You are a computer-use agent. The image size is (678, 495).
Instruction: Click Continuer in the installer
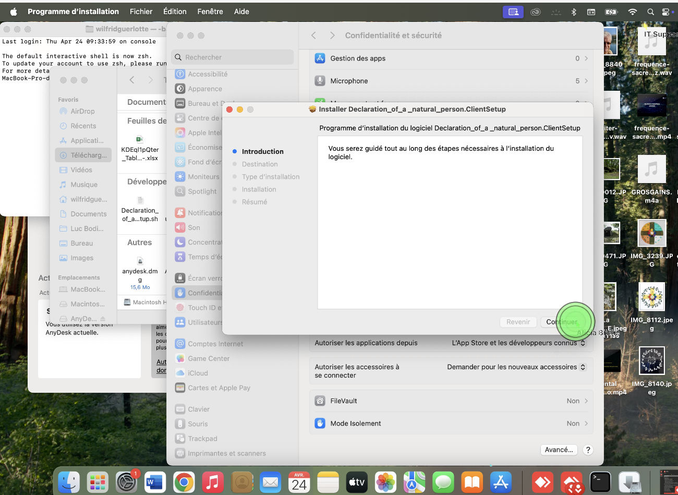(562, 322)
